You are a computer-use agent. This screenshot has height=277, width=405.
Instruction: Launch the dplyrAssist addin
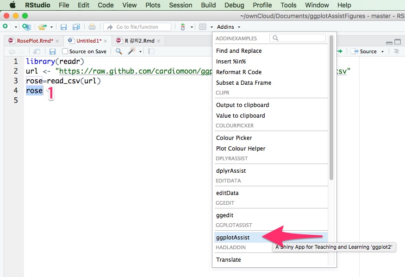pyautogui.click(x=271, y=170)
